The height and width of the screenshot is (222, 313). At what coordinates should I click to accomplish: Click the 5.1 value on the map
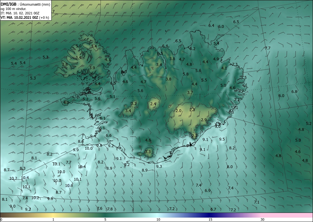(112, 97)
